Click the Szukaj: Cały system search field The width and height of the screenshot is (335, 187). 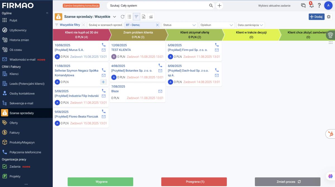click(158, 5)
